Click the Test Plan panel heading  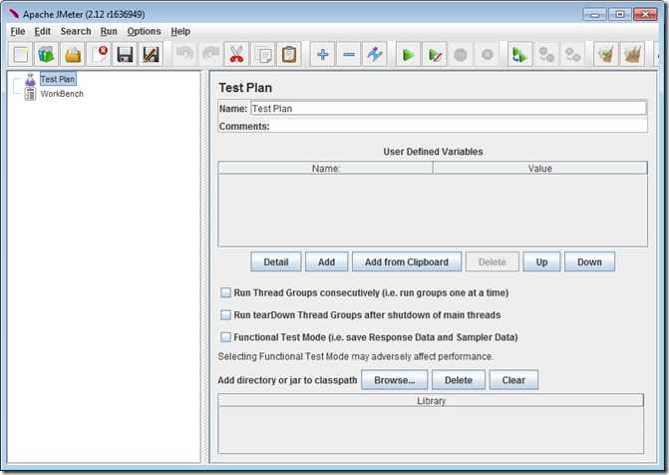[x=245, y=88]
